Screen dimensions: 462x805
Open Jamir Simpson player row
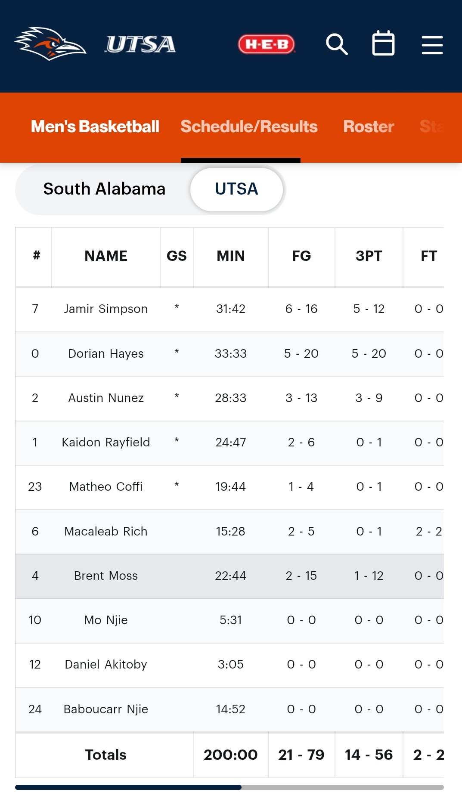tap(106, 309)
